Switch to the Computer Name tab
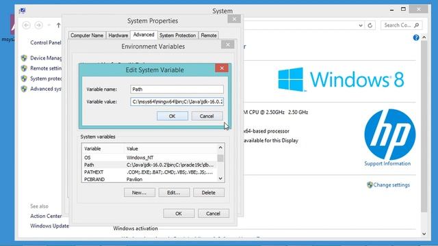 pyautogui.click(x=87, y=36)
